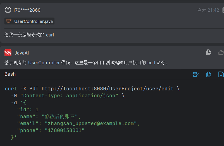Image resolution: width=224 pixels, height=146 pixels.
Task: Click the 今天 21:42 timestamp
Action: click(x=208, y=10)
